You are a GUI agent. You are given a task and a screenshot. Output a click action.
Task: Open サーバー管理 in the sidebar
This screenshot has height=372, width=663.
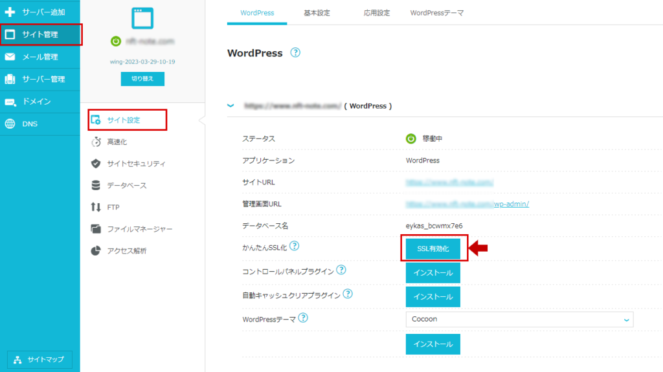pos(39,79)
